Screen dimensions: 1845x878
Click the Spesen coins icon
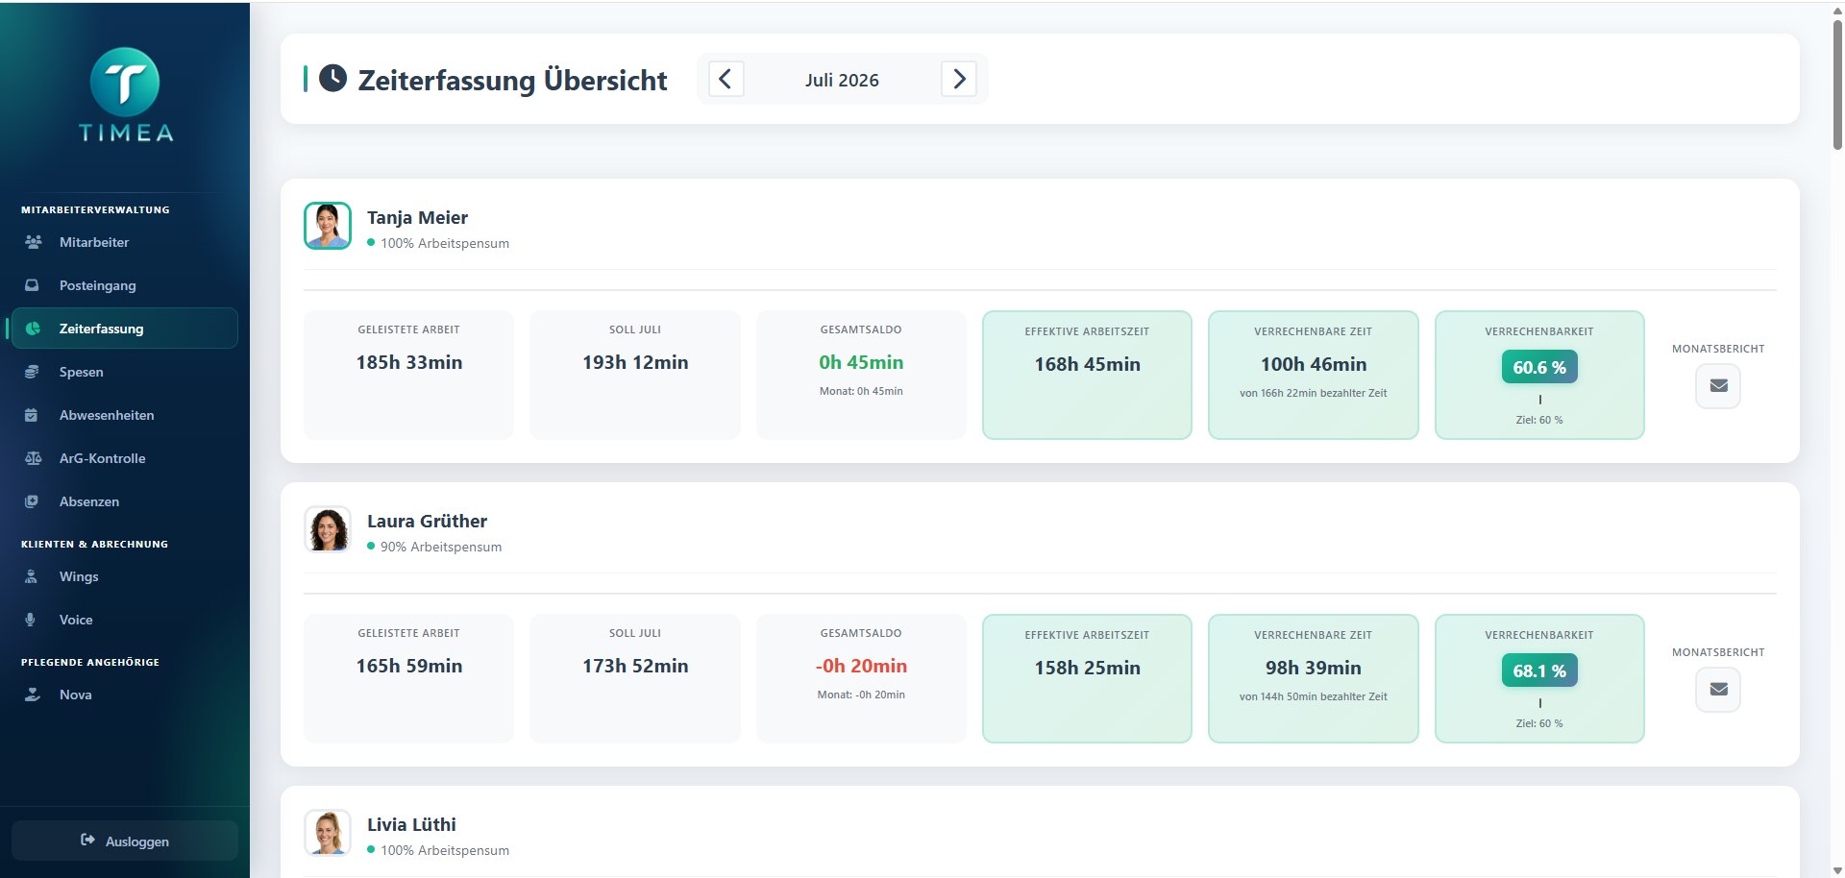32,372
